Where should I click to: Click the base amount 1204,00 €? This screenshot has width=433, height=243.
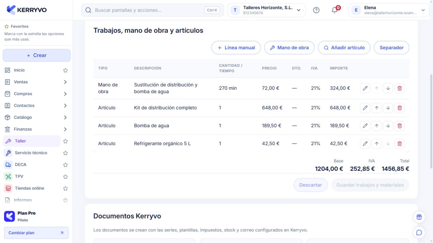point(329,169)
